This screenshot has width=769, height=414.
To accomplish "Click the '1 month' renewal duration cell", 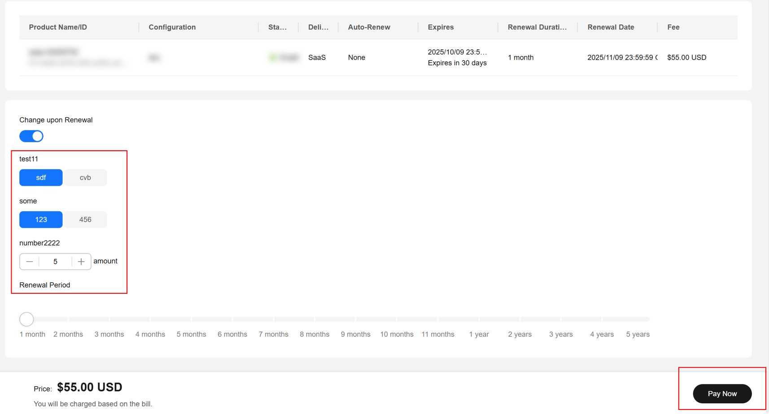I will point(520,57).
